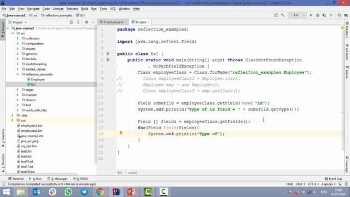Click run gutter icon beside class Ex1

[x=108, y=54]
